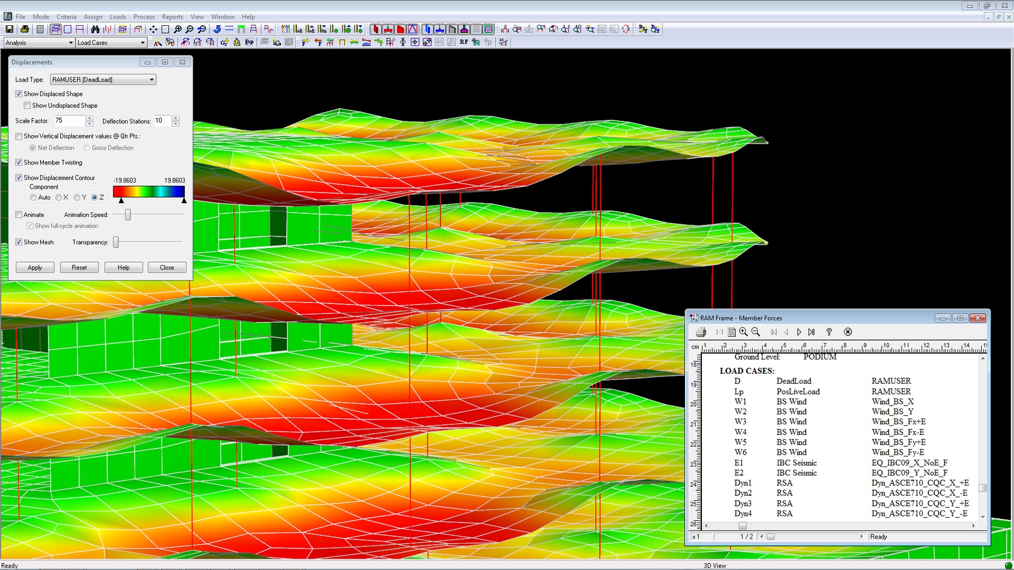This screenshot has height=570, width=1014.
Task: Toggle Show Member Twisting checkbox
Action: click(19, 163)
